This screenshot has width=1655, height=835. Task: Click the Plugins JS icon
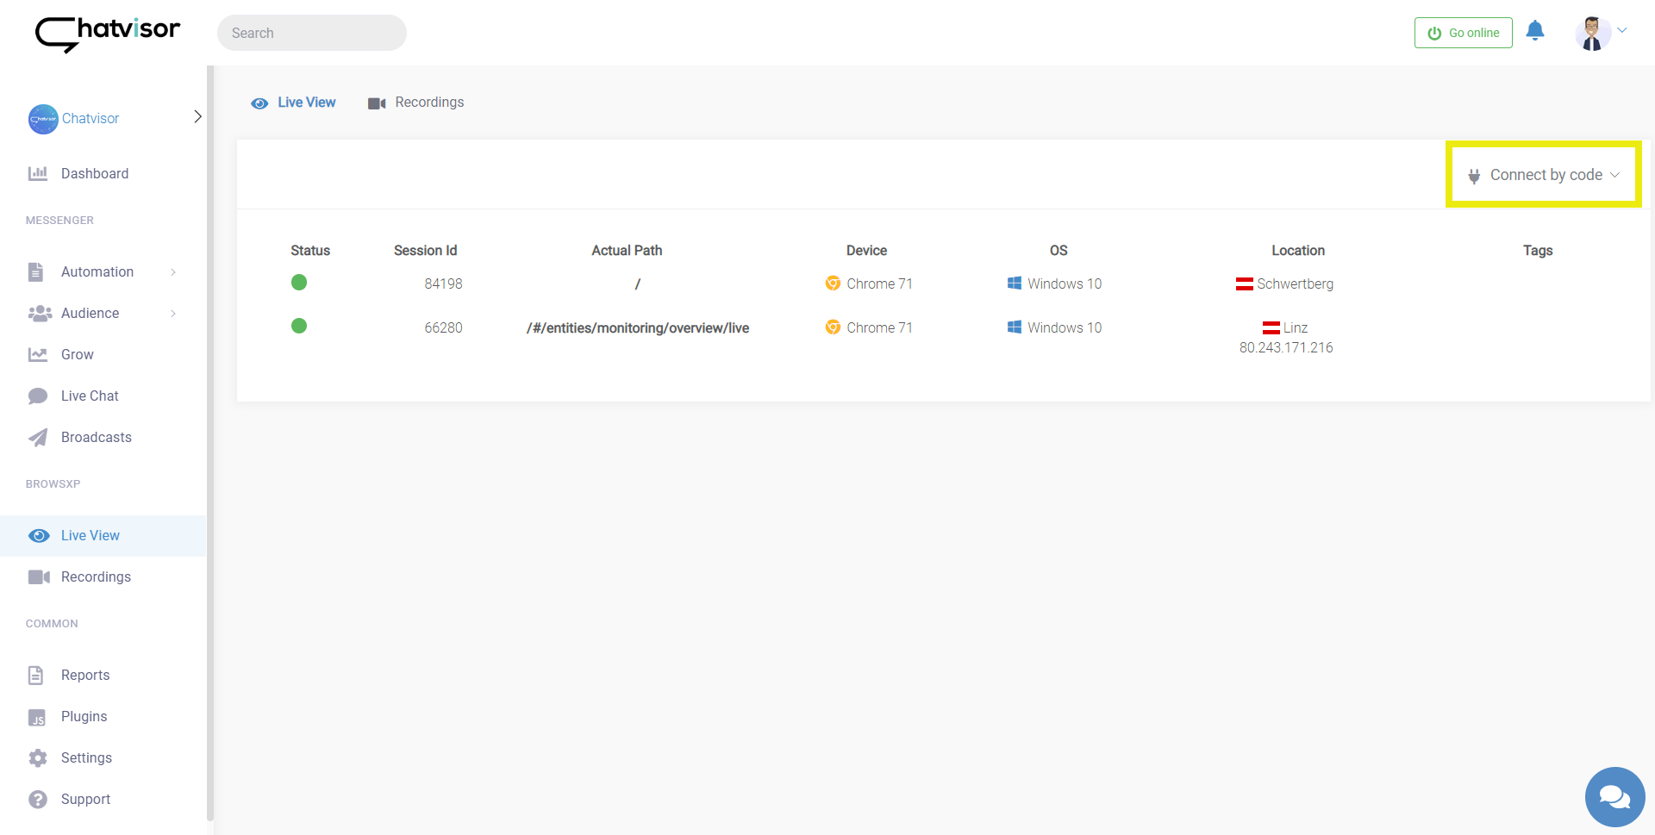click(x=37, y=718)
